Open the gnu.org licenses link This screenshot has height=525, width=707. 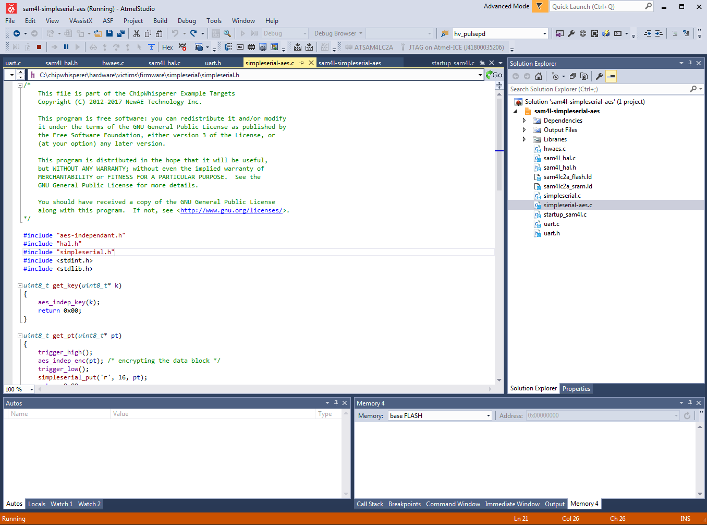tap(231, 210)
